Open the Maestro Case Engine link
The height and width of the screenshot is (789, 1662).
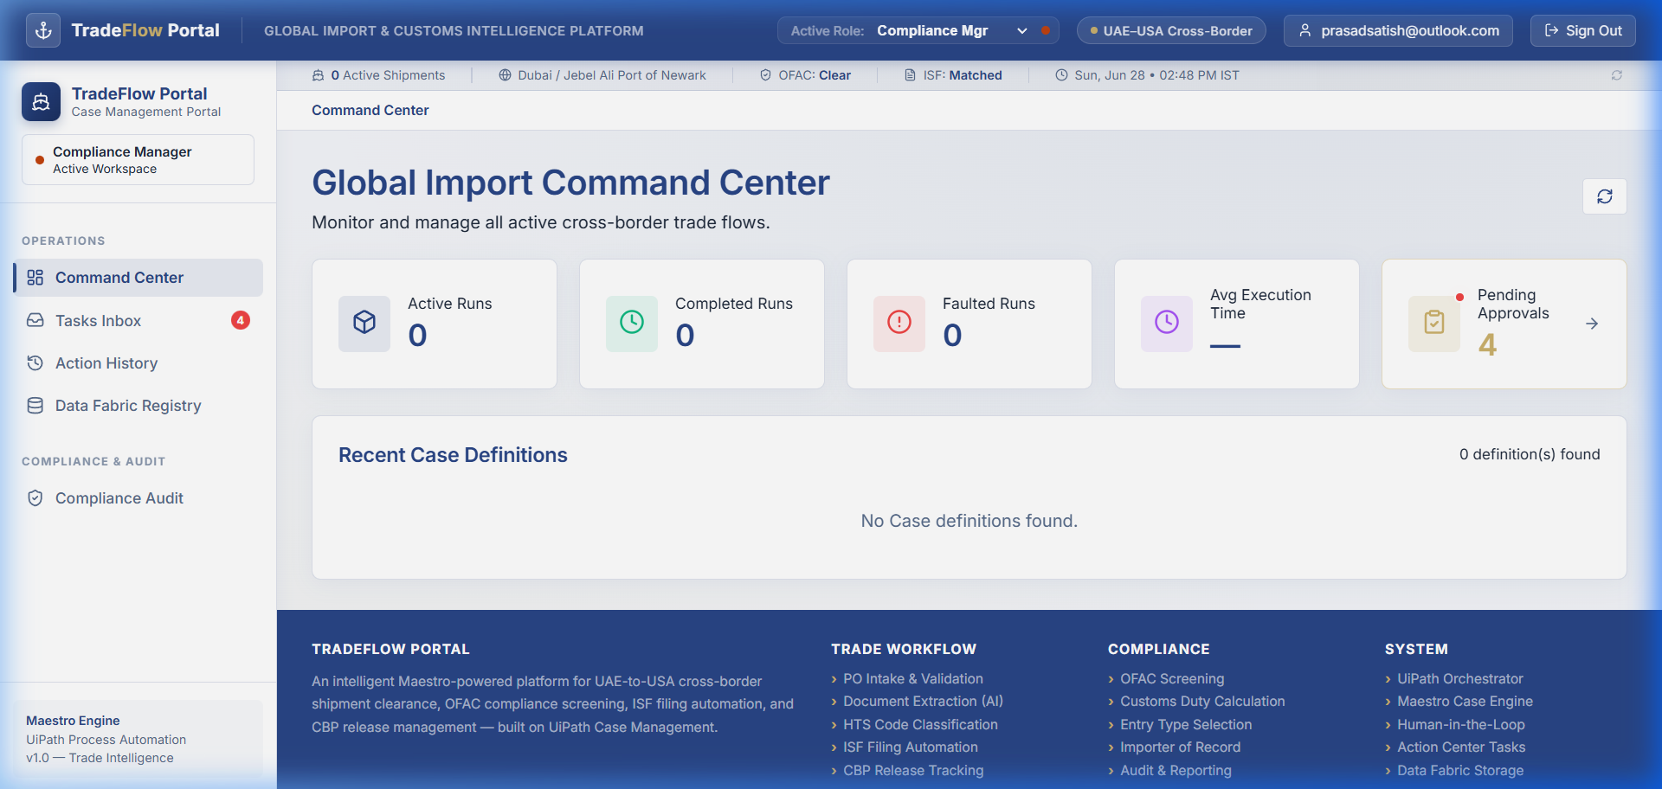point(1465,701)
